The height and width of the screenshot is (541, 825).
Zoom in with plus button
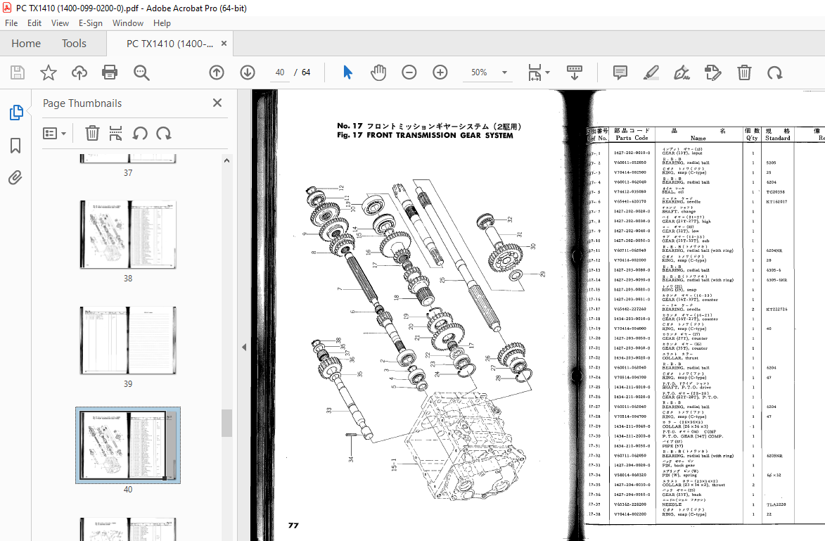pos(440,72)
